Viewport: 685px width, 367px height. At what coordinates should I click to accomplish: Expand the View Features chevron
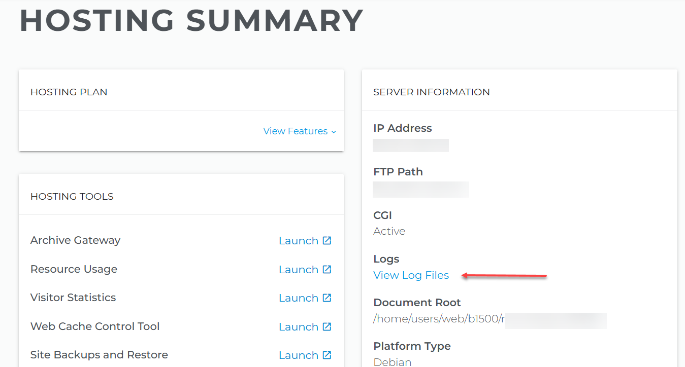(334, 132)
